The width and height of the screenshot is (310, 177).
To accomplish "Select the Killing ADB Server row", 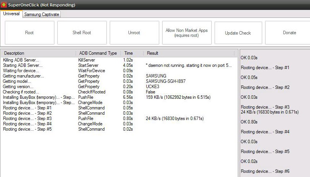I will click(119, 60).
